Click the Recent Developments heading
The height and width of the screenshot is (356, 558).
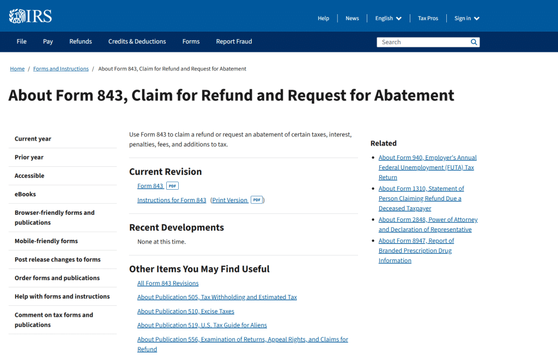tap(176, 227)
